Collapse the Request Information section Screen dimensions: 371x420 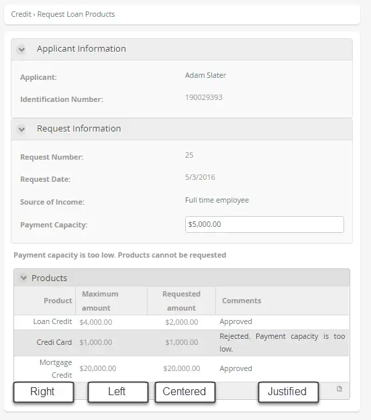tap(21, 129)
